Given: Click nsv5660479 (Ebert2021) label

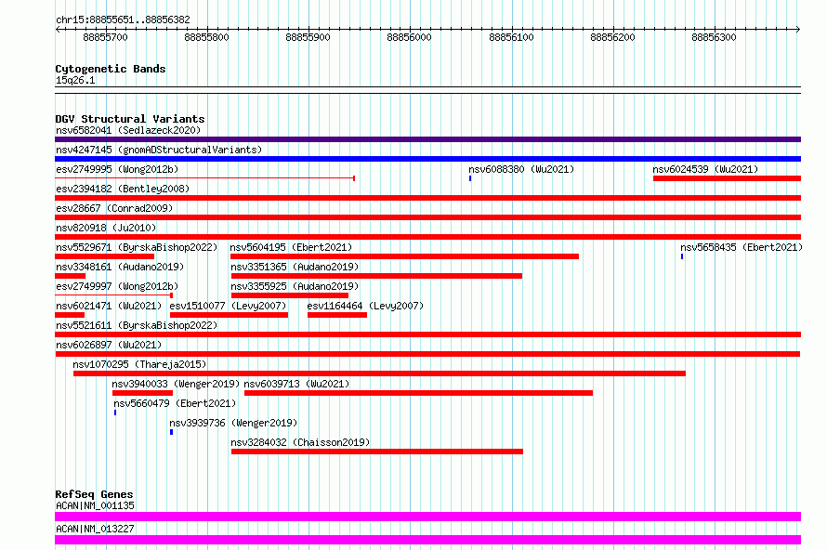Looking at the screenshot, I should pyautogui.click(x=175, y=403).
